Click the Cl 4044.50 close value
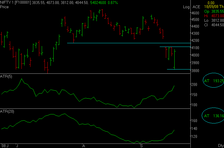 214,25
